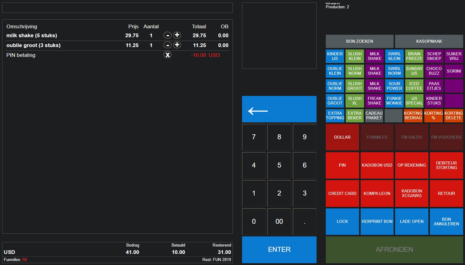This screenshot has height=265, width=465.
Task: Apply KORTING % discount
Action: point(433,116)
